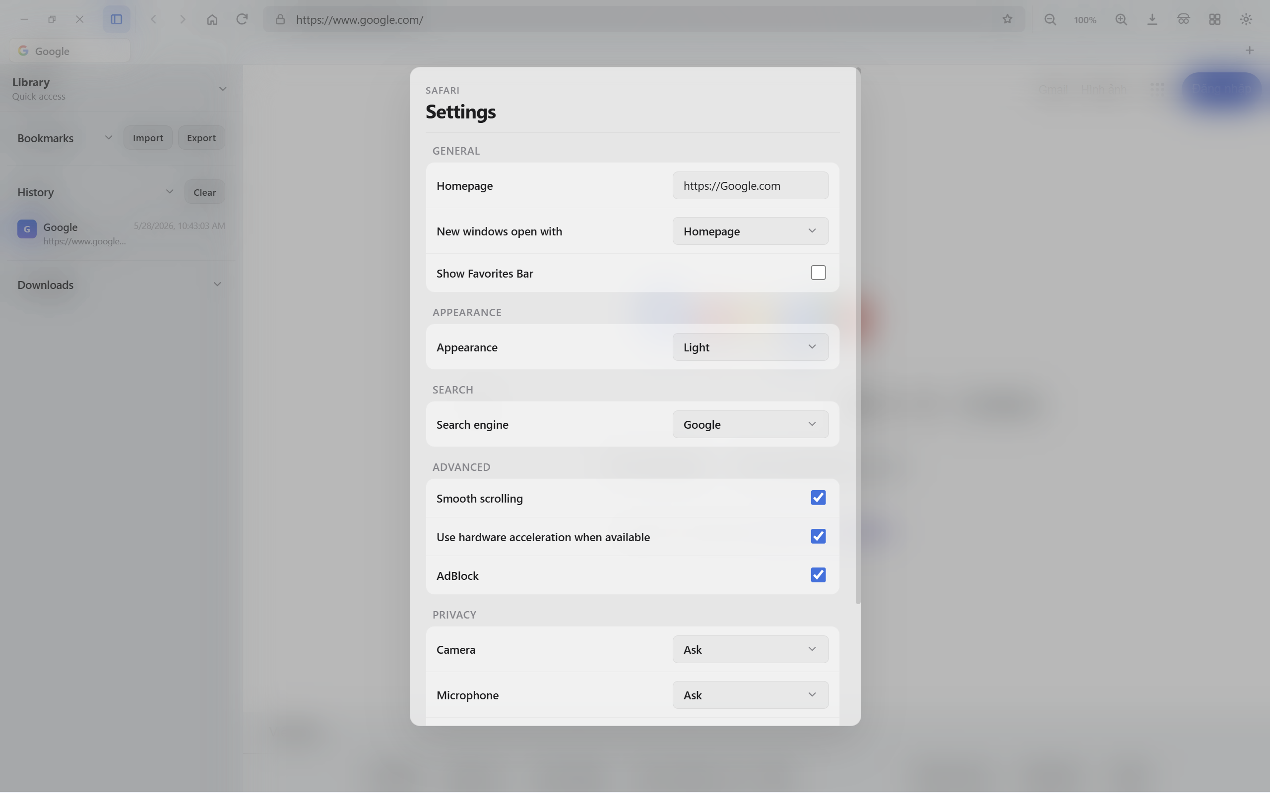Zoom in with the magnifier plus icon
Screen dimensions: 1270x793
1121,19
